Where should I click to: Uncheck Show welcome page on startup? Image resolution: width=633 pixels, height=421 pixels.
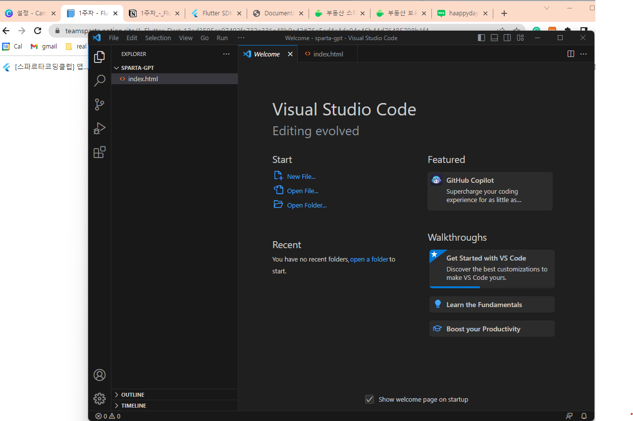(x=369, y=399)
